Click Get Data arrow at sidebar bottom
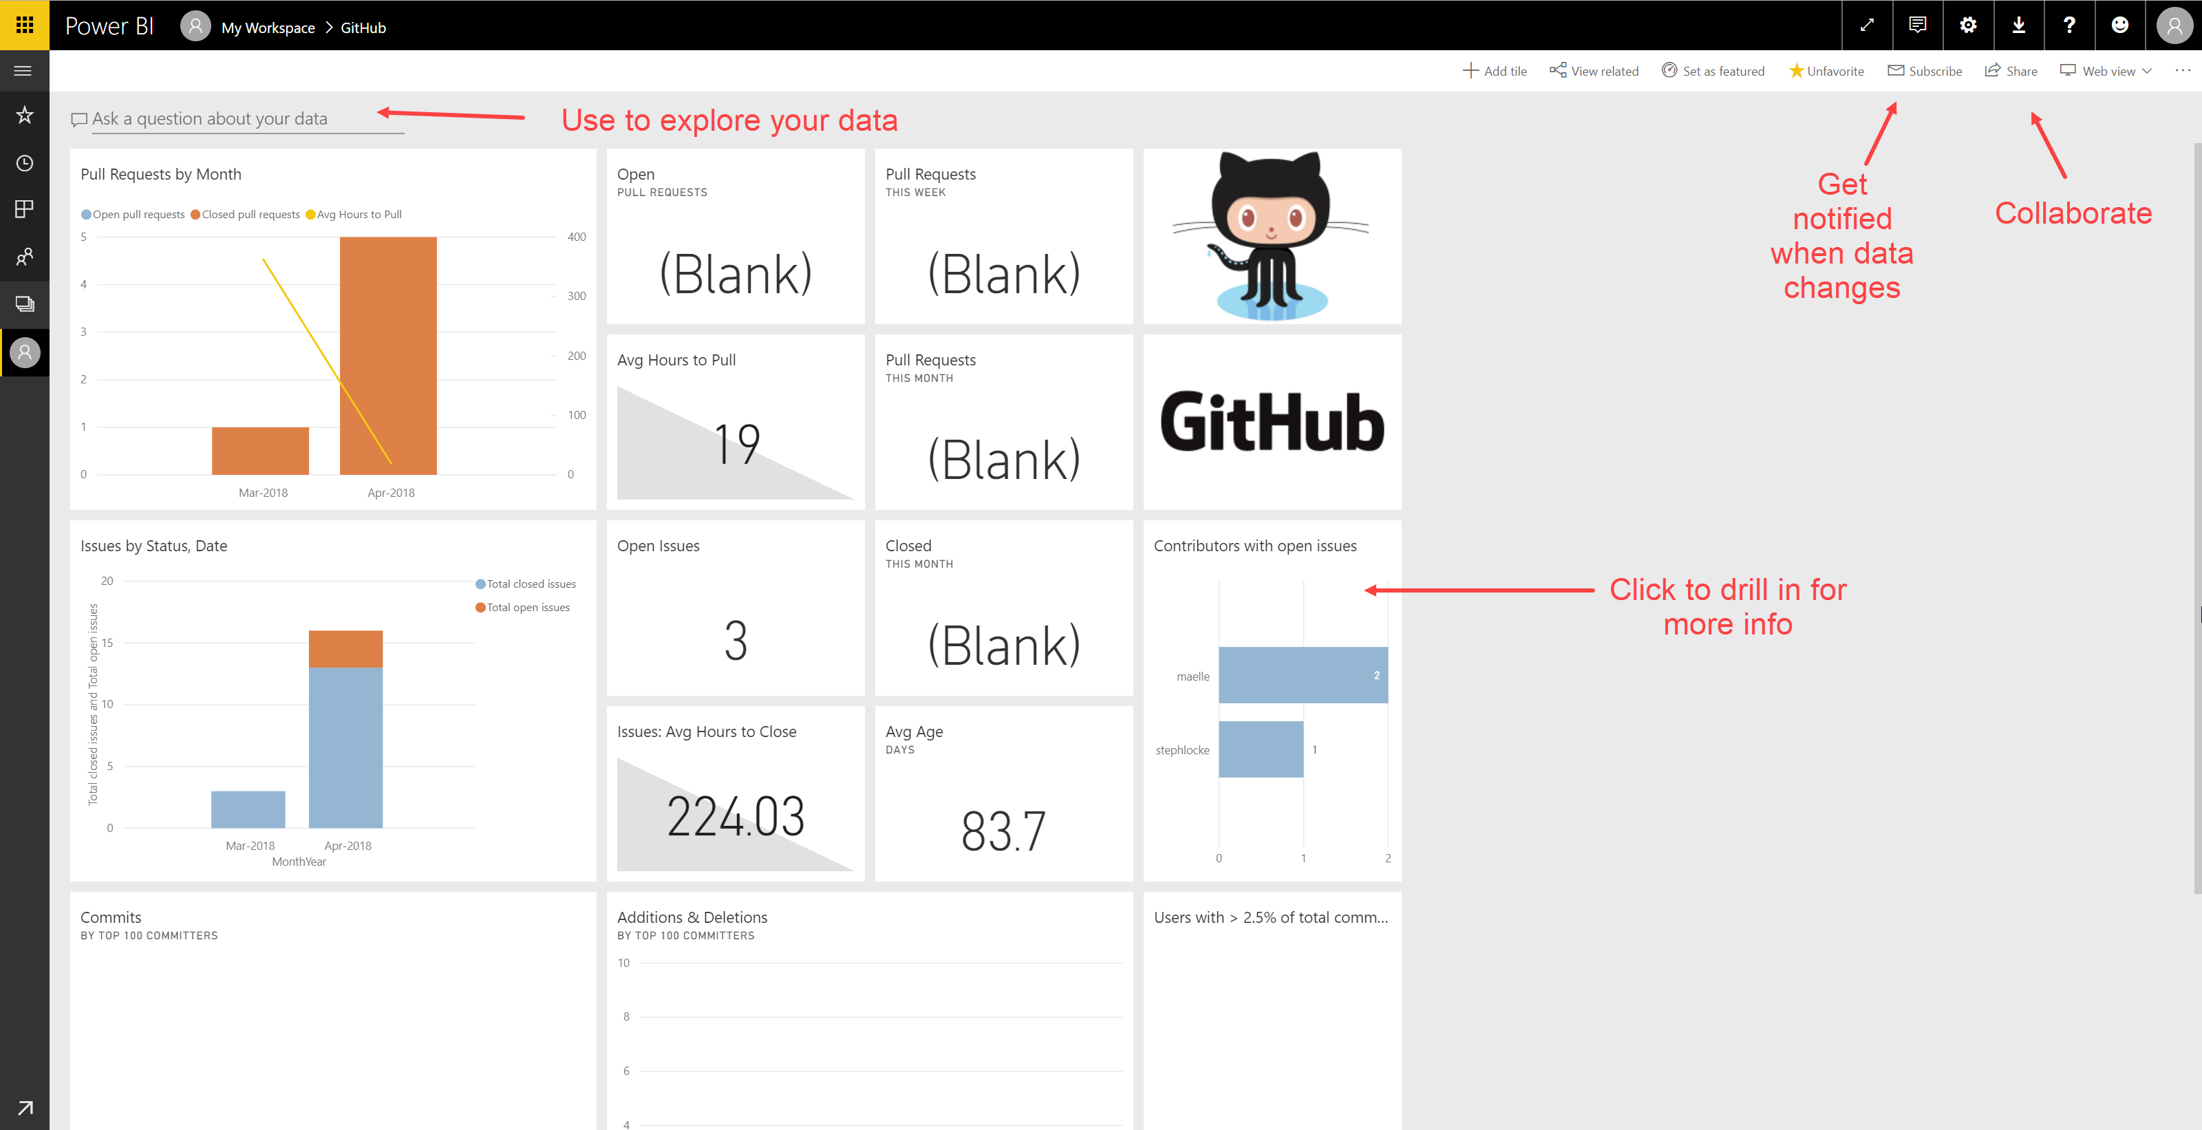2202x1130 pixels. [x=25, y=1108]
